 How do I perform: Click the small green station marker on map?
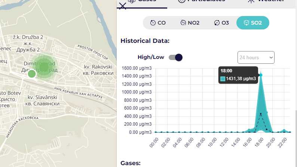(x=32, y=74)
